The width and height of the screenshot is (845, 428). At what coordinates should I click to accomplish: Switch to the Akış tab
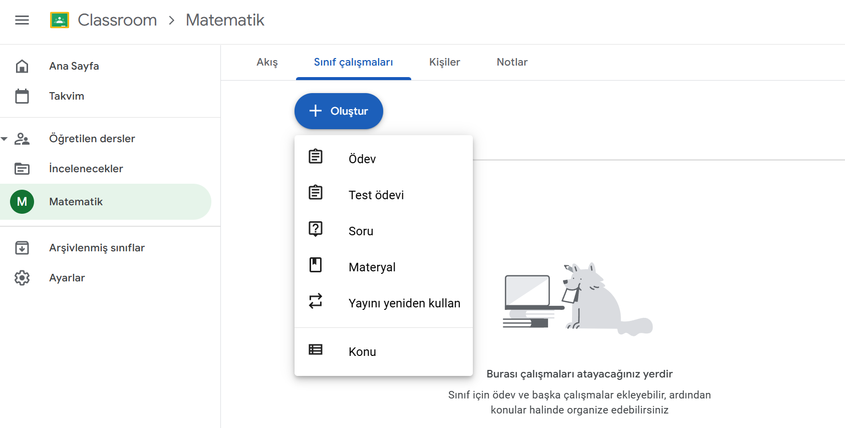pyautogui.click(x=267, y=62)
